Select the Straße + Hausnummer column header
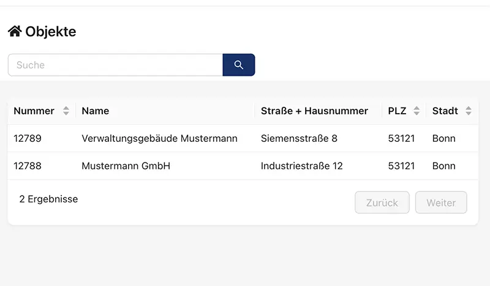This screenshot has height=286, width=490. tap(314, 111)
